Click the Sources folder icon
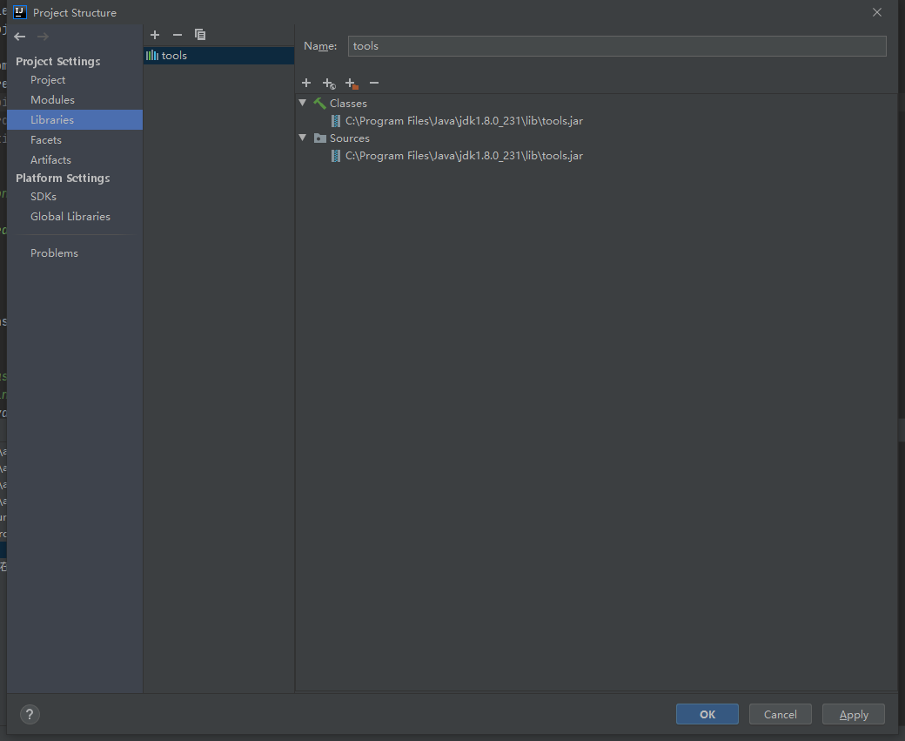905x741 pixels. [319, 138]
